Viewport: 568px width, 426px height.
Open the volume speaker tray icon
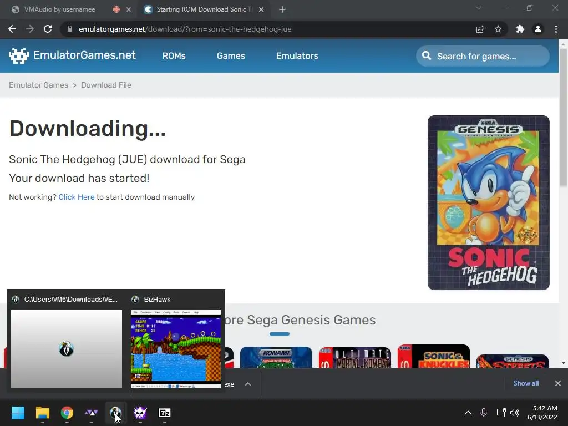coord(515,413)
